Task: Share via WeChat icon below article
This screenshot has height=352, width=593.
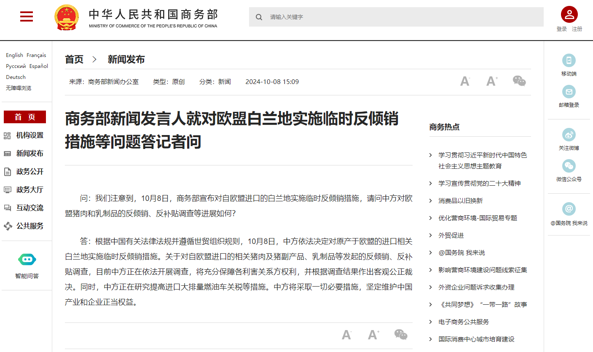Action: (401, 335)
